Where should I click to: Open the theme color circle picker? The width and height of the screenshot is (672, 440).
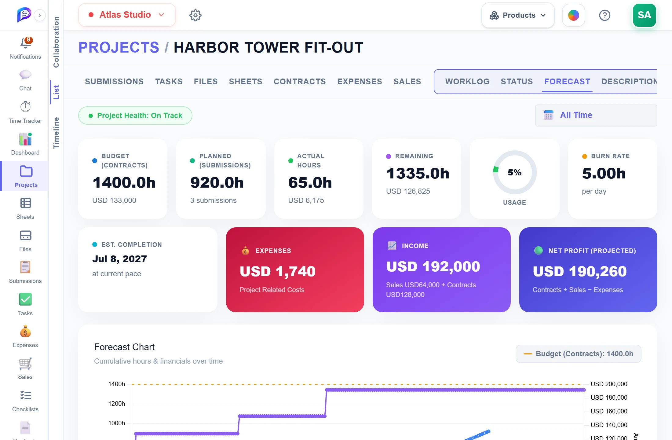point(574,15)
